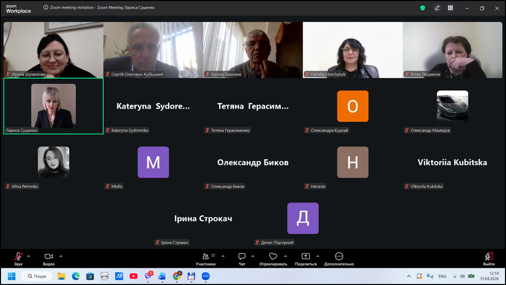Open Отреагировать reactions heart icon
This screenshot has height=285, width=506.
(273, 259)
